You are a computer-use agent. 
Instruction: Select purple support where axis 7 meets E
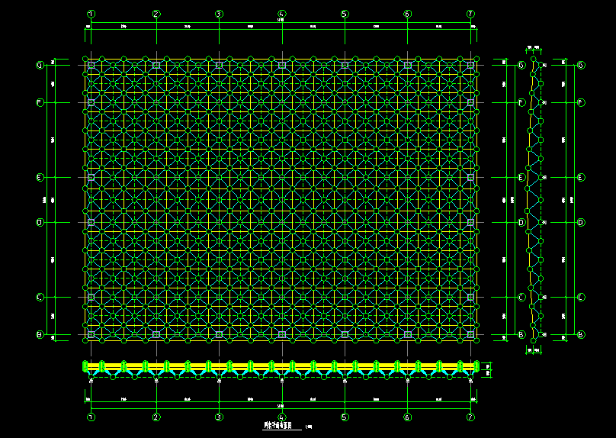[470, 178]
